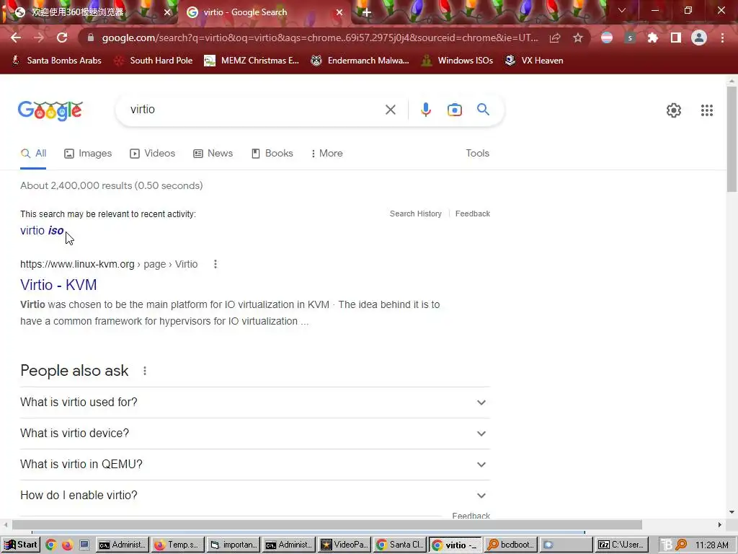Open a new browser tab
Image resolution: width=738 pixels, height=554 pixels.
[367, 13]
